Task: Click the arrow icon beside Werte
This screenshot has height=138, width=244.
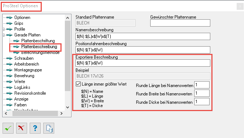Action: pos(10,82)
